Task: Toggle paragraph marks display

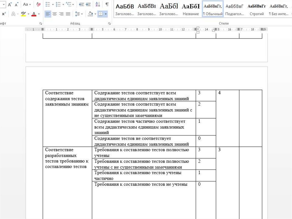Action: coord(107,4)
